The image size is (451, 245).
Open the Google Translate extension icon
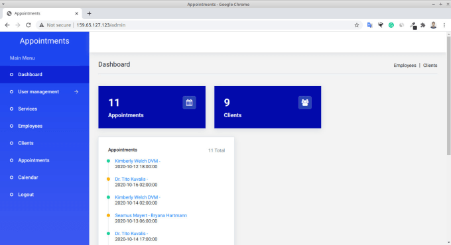tap(370, 25)
